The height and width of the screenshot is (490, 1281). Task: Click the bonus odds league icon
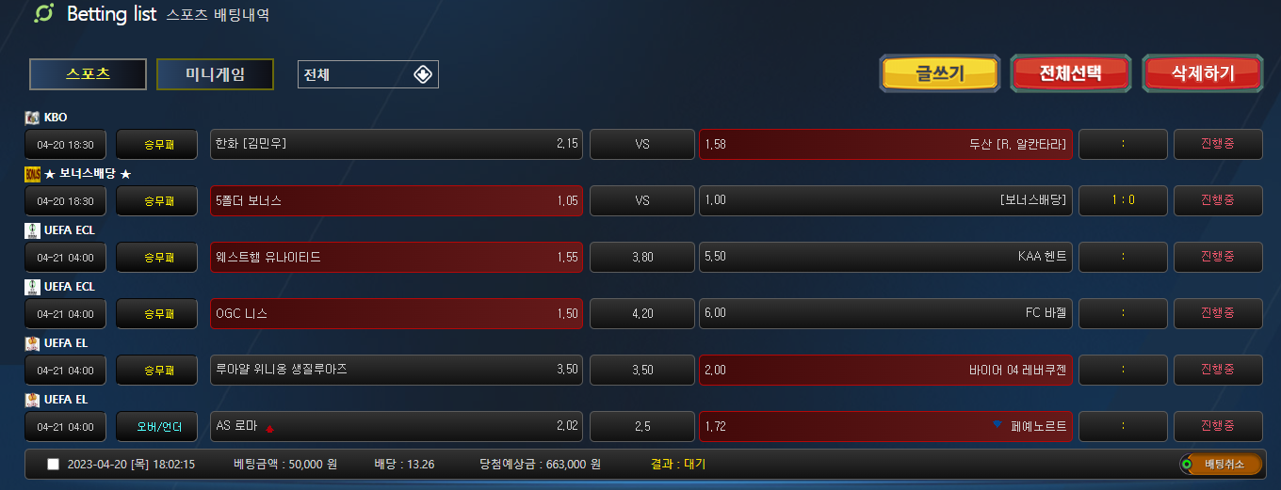[x=32, y=174]
